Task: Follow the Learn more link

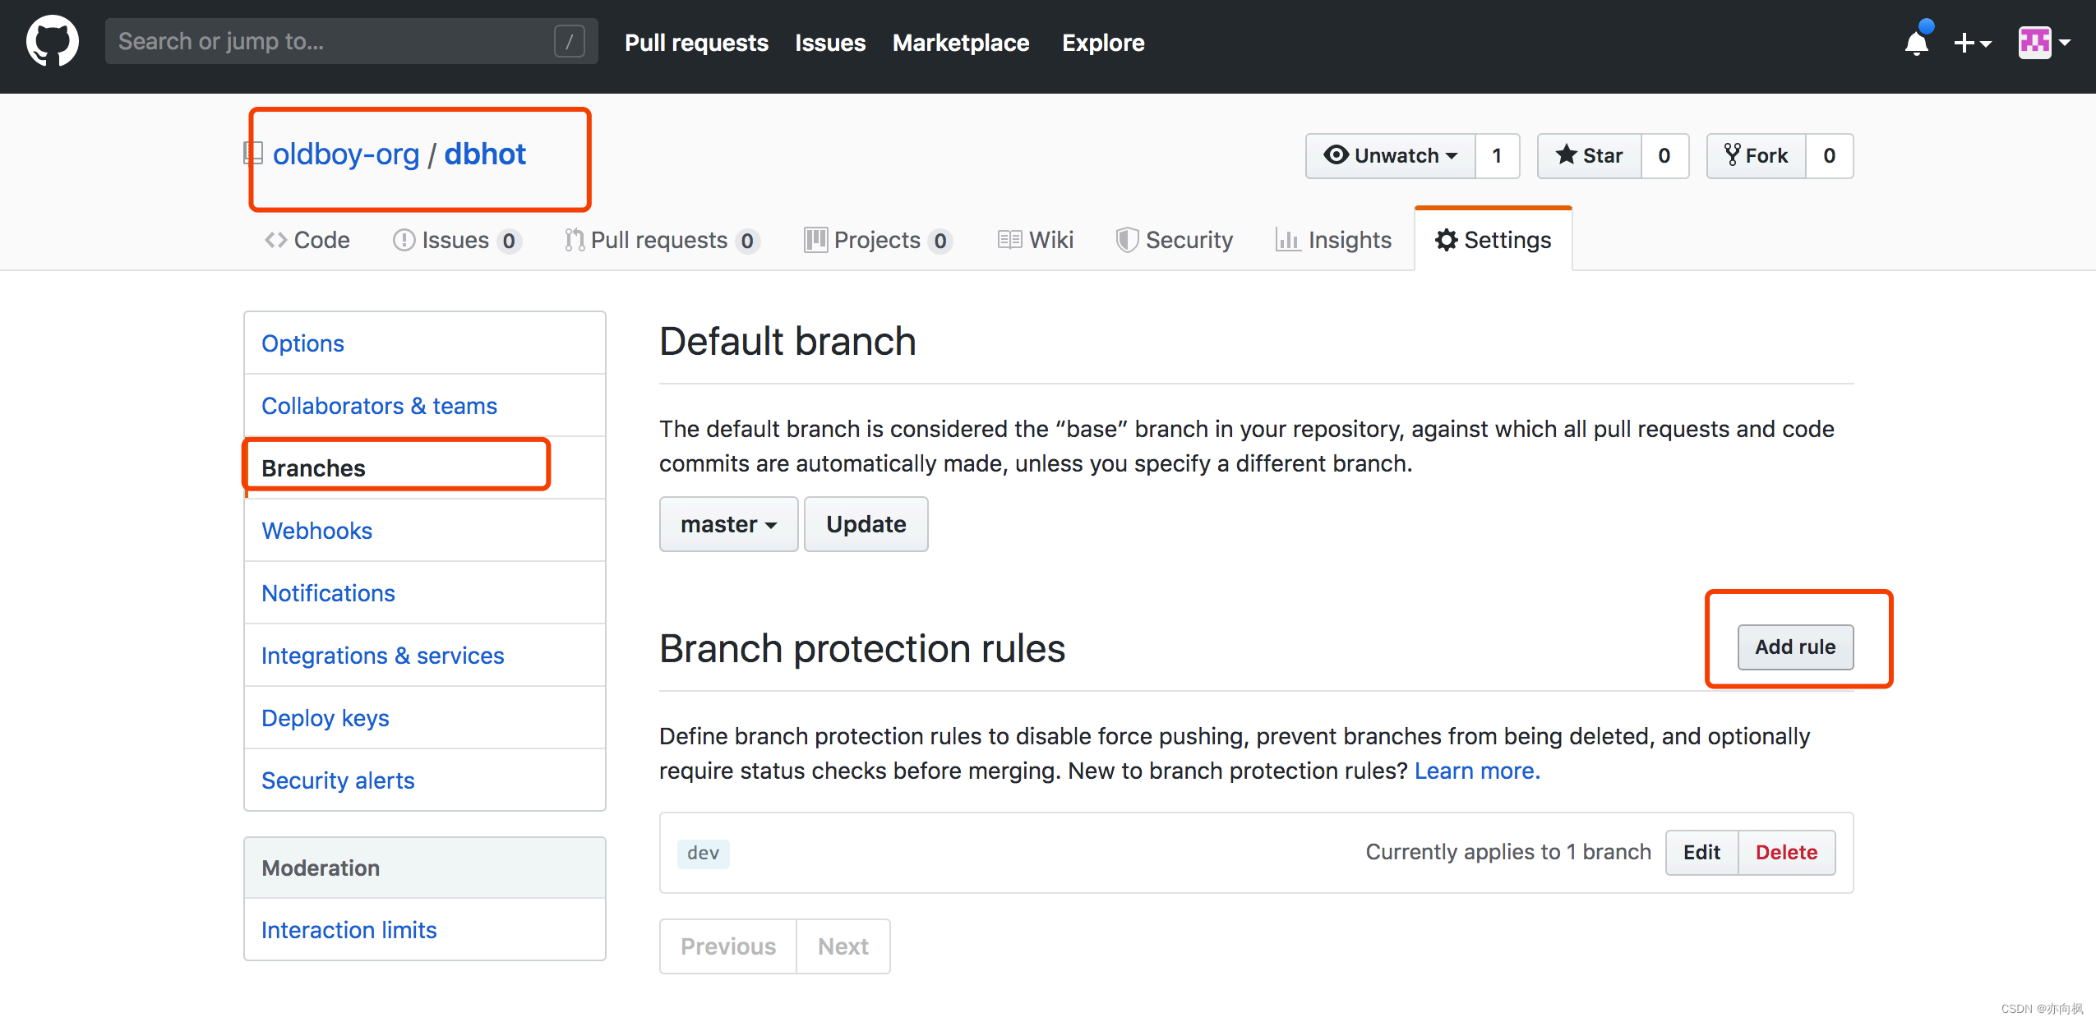Action: tap(1477, 771)
